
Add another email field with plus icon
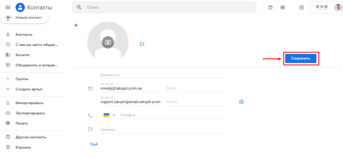click(241, 102)
